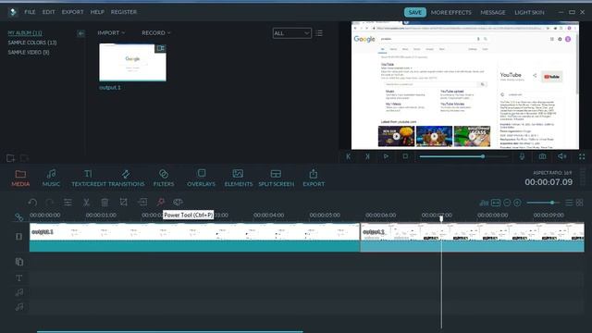Undo the last timeline action
This screenshot has width=592, height=333.
tap(32, 203)
